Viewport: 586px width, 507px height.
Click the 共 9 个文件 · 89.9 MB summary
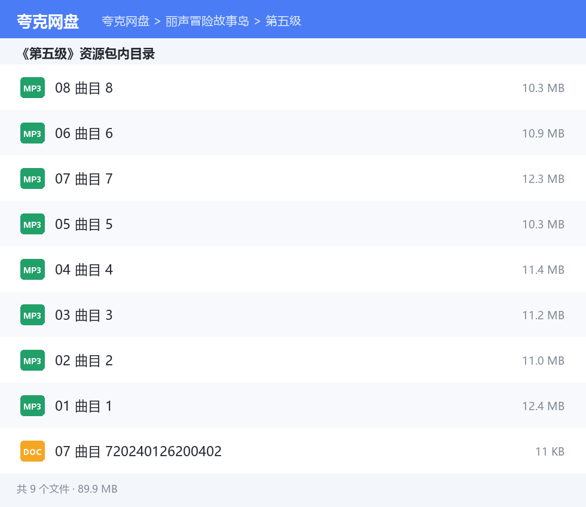coord(67,488)
